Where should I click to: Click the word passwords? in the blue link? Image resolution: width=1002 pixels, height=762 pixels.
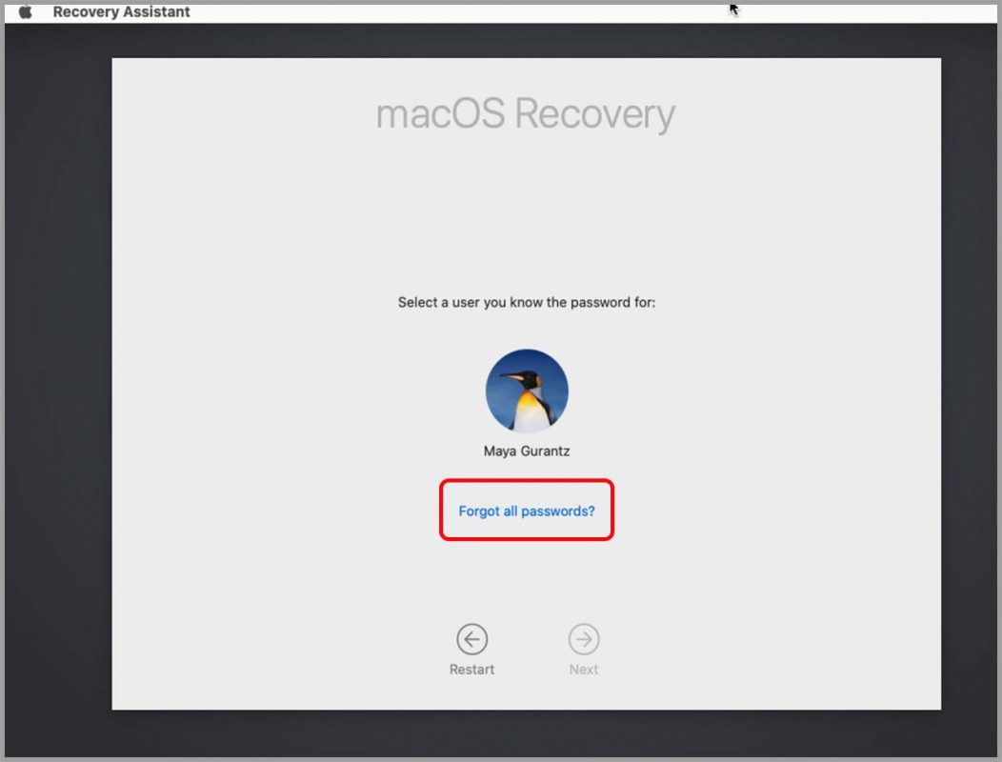pos(558,511)
